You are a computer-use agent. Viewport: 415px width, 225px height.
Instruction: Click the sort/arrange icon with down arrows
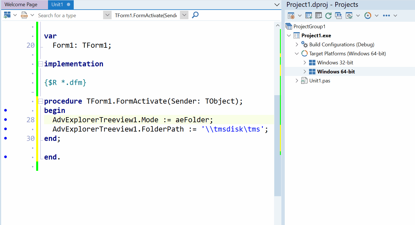(x=338, y=15)
